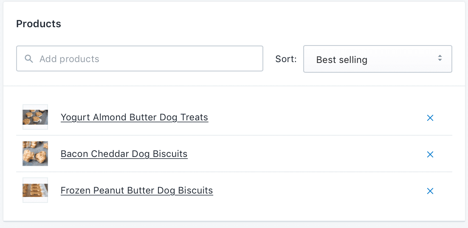Open the Best selling sort dropdown
Viewport: 468px width, 228px height.
378,59
